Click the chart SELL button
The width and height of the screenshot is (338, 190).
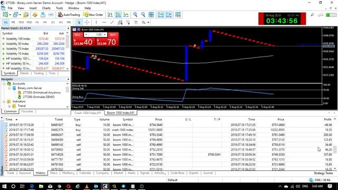click(78, 35)
